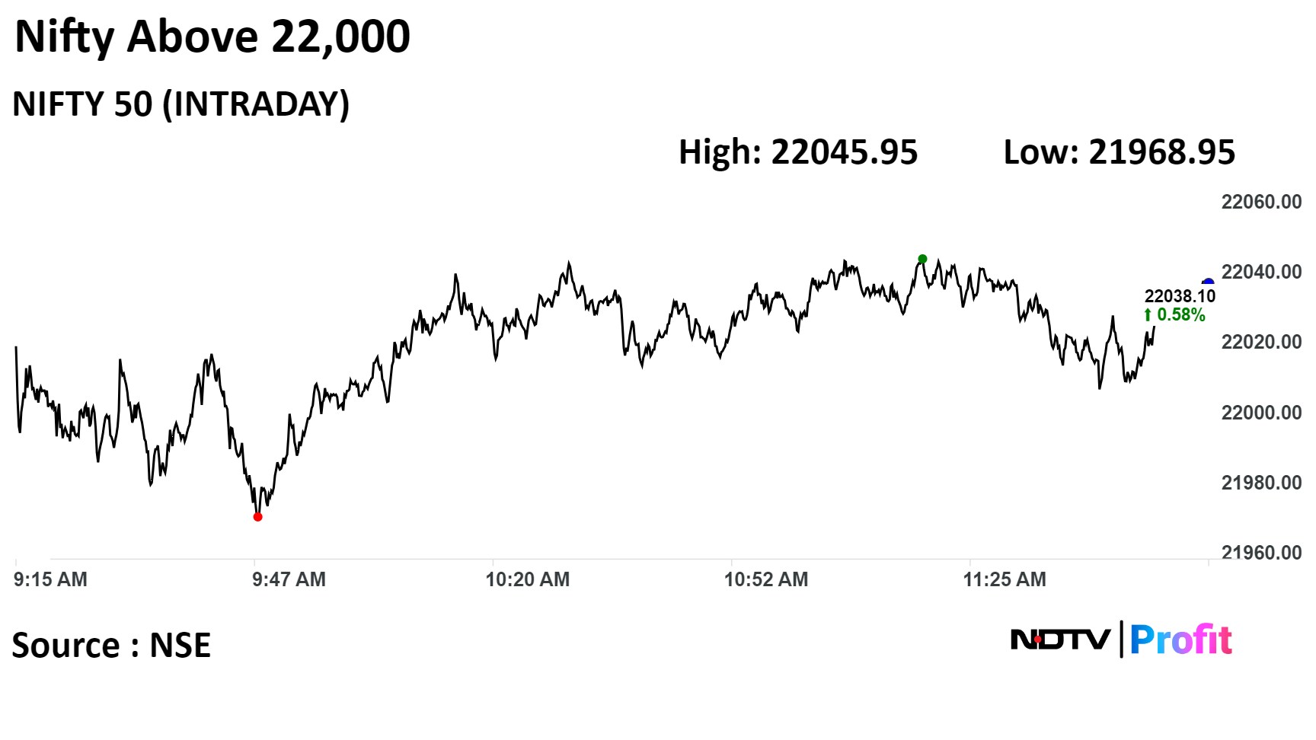Image resolution: width=1316 pixels, height=740 pixels.
Task: Click the Profit logo text
Action: click(x=1180, y=640)
